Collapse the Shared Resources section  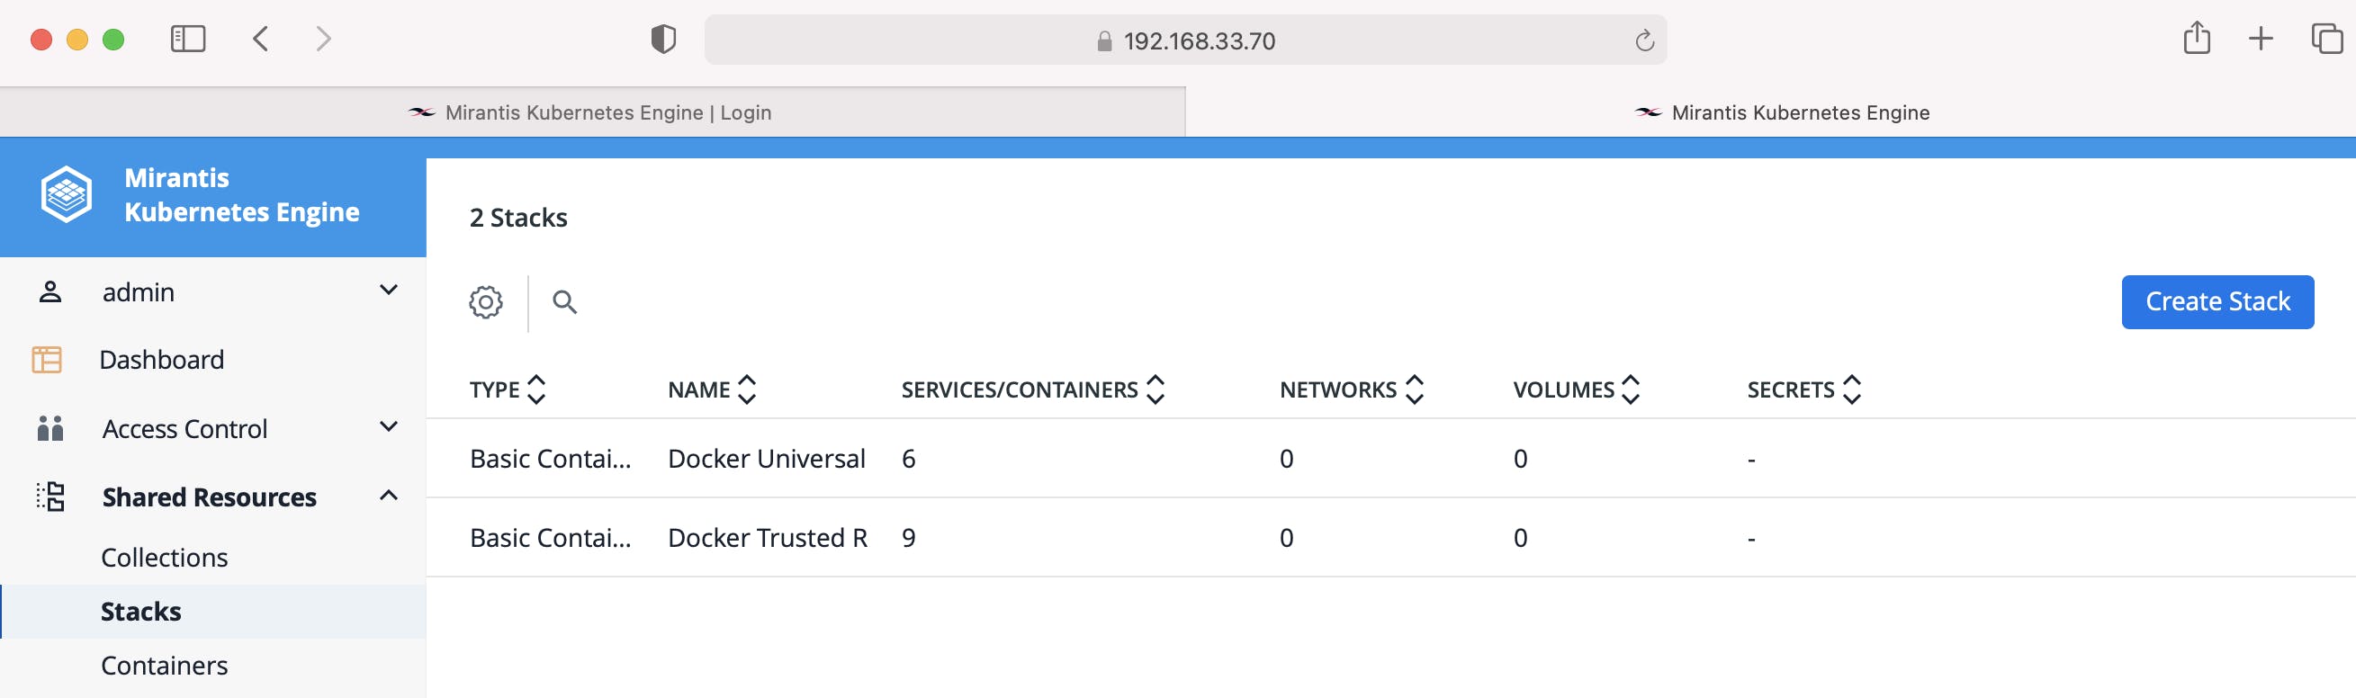(x=388, y=496)
